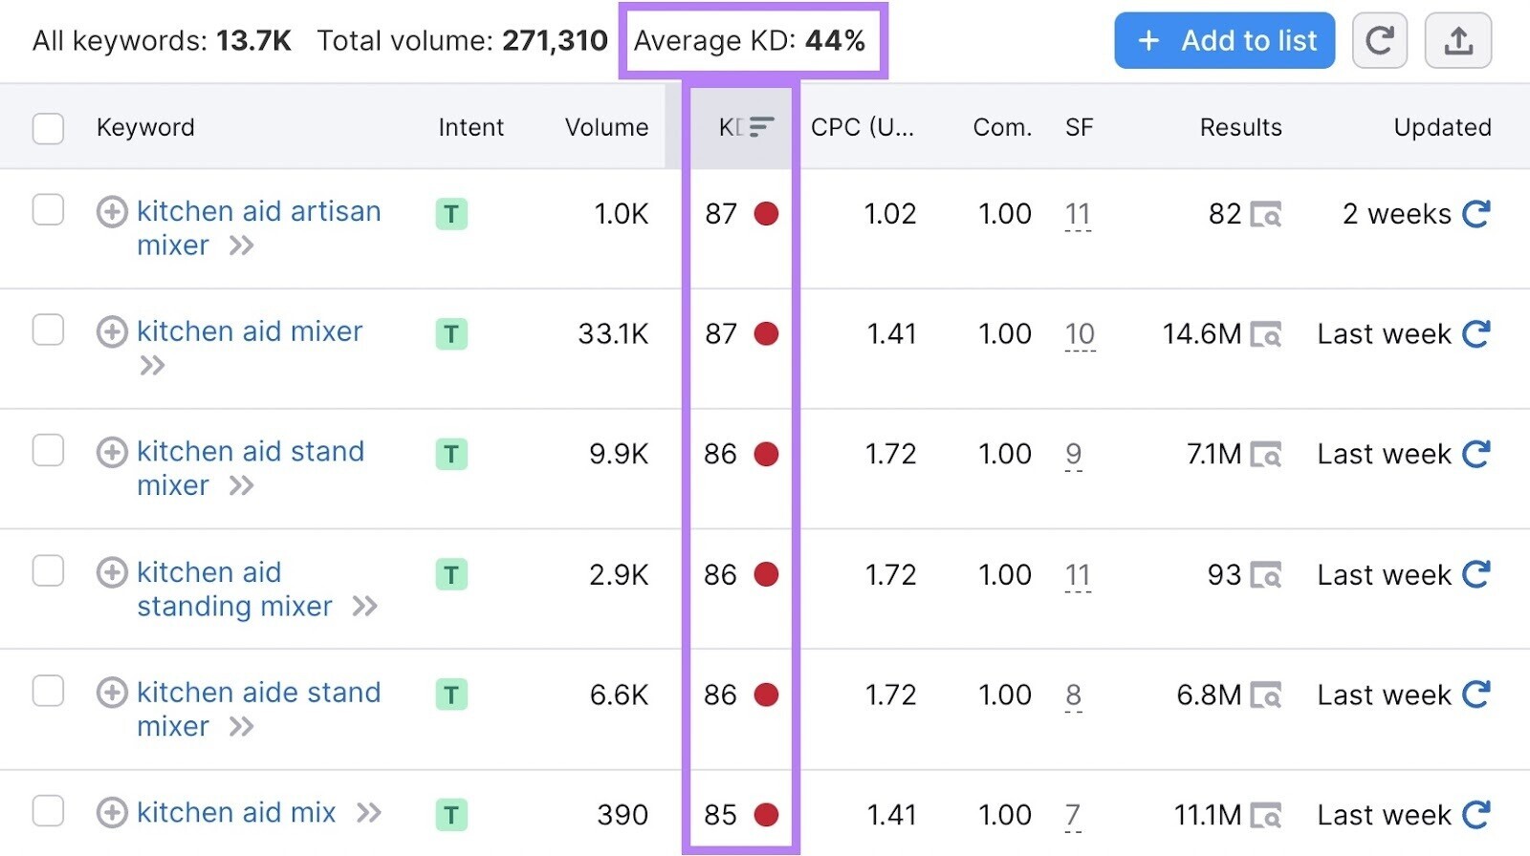Refresh metrics for kitchen aid mix row
Viewport: 1530px width, 856px height.
[1476, 815]
